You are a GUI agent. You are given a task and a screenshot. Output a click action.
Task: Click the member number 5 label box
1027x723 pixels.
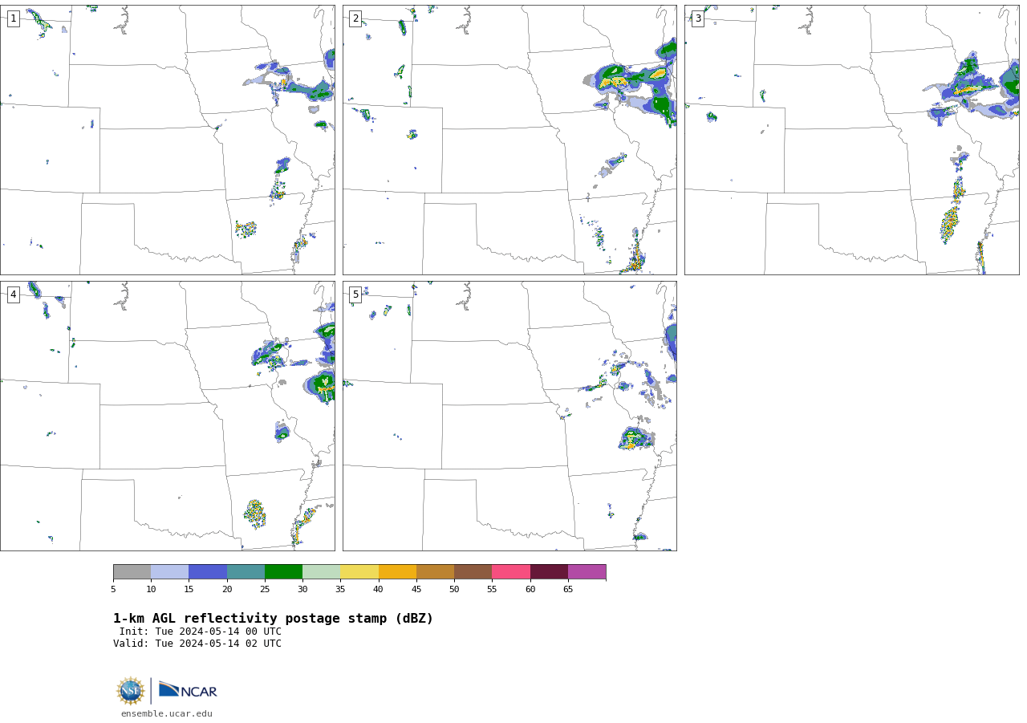point(355,294)
